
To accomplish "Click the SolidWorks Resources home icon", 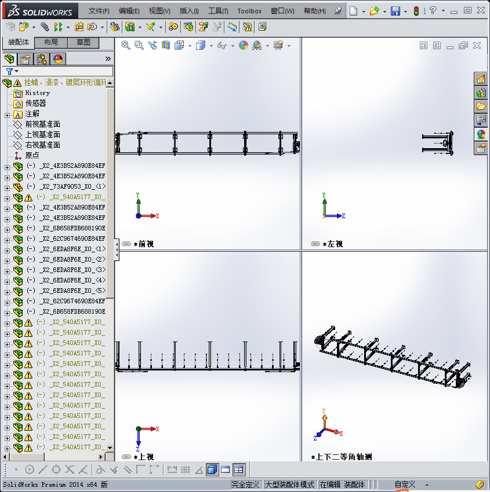I will click(x=481, y=79).
